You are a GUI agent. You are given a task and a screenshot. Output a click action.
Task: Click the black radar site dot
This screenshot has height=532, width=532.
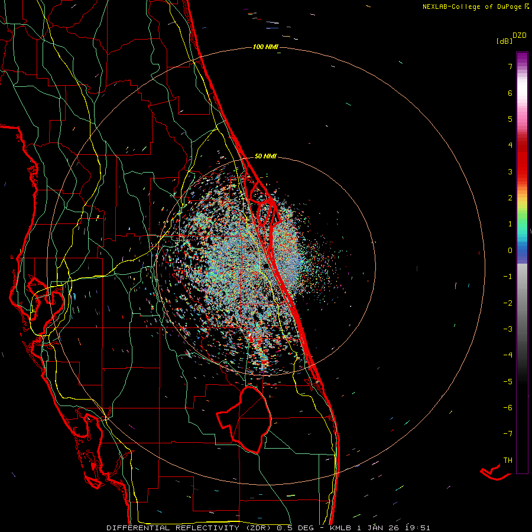pyautogui.click(x=266, y=267)
